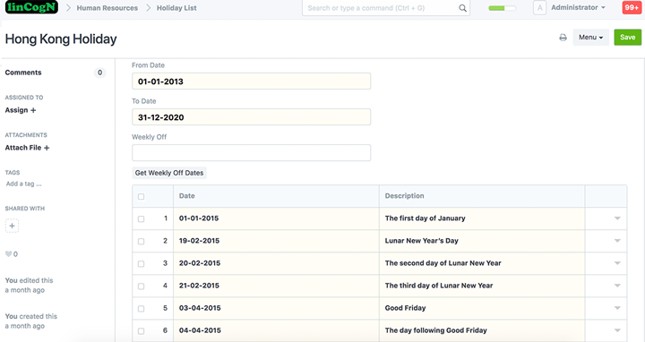Tick checkbox for row 19-02-2015
645x342 pixels.
pos(142,242)
